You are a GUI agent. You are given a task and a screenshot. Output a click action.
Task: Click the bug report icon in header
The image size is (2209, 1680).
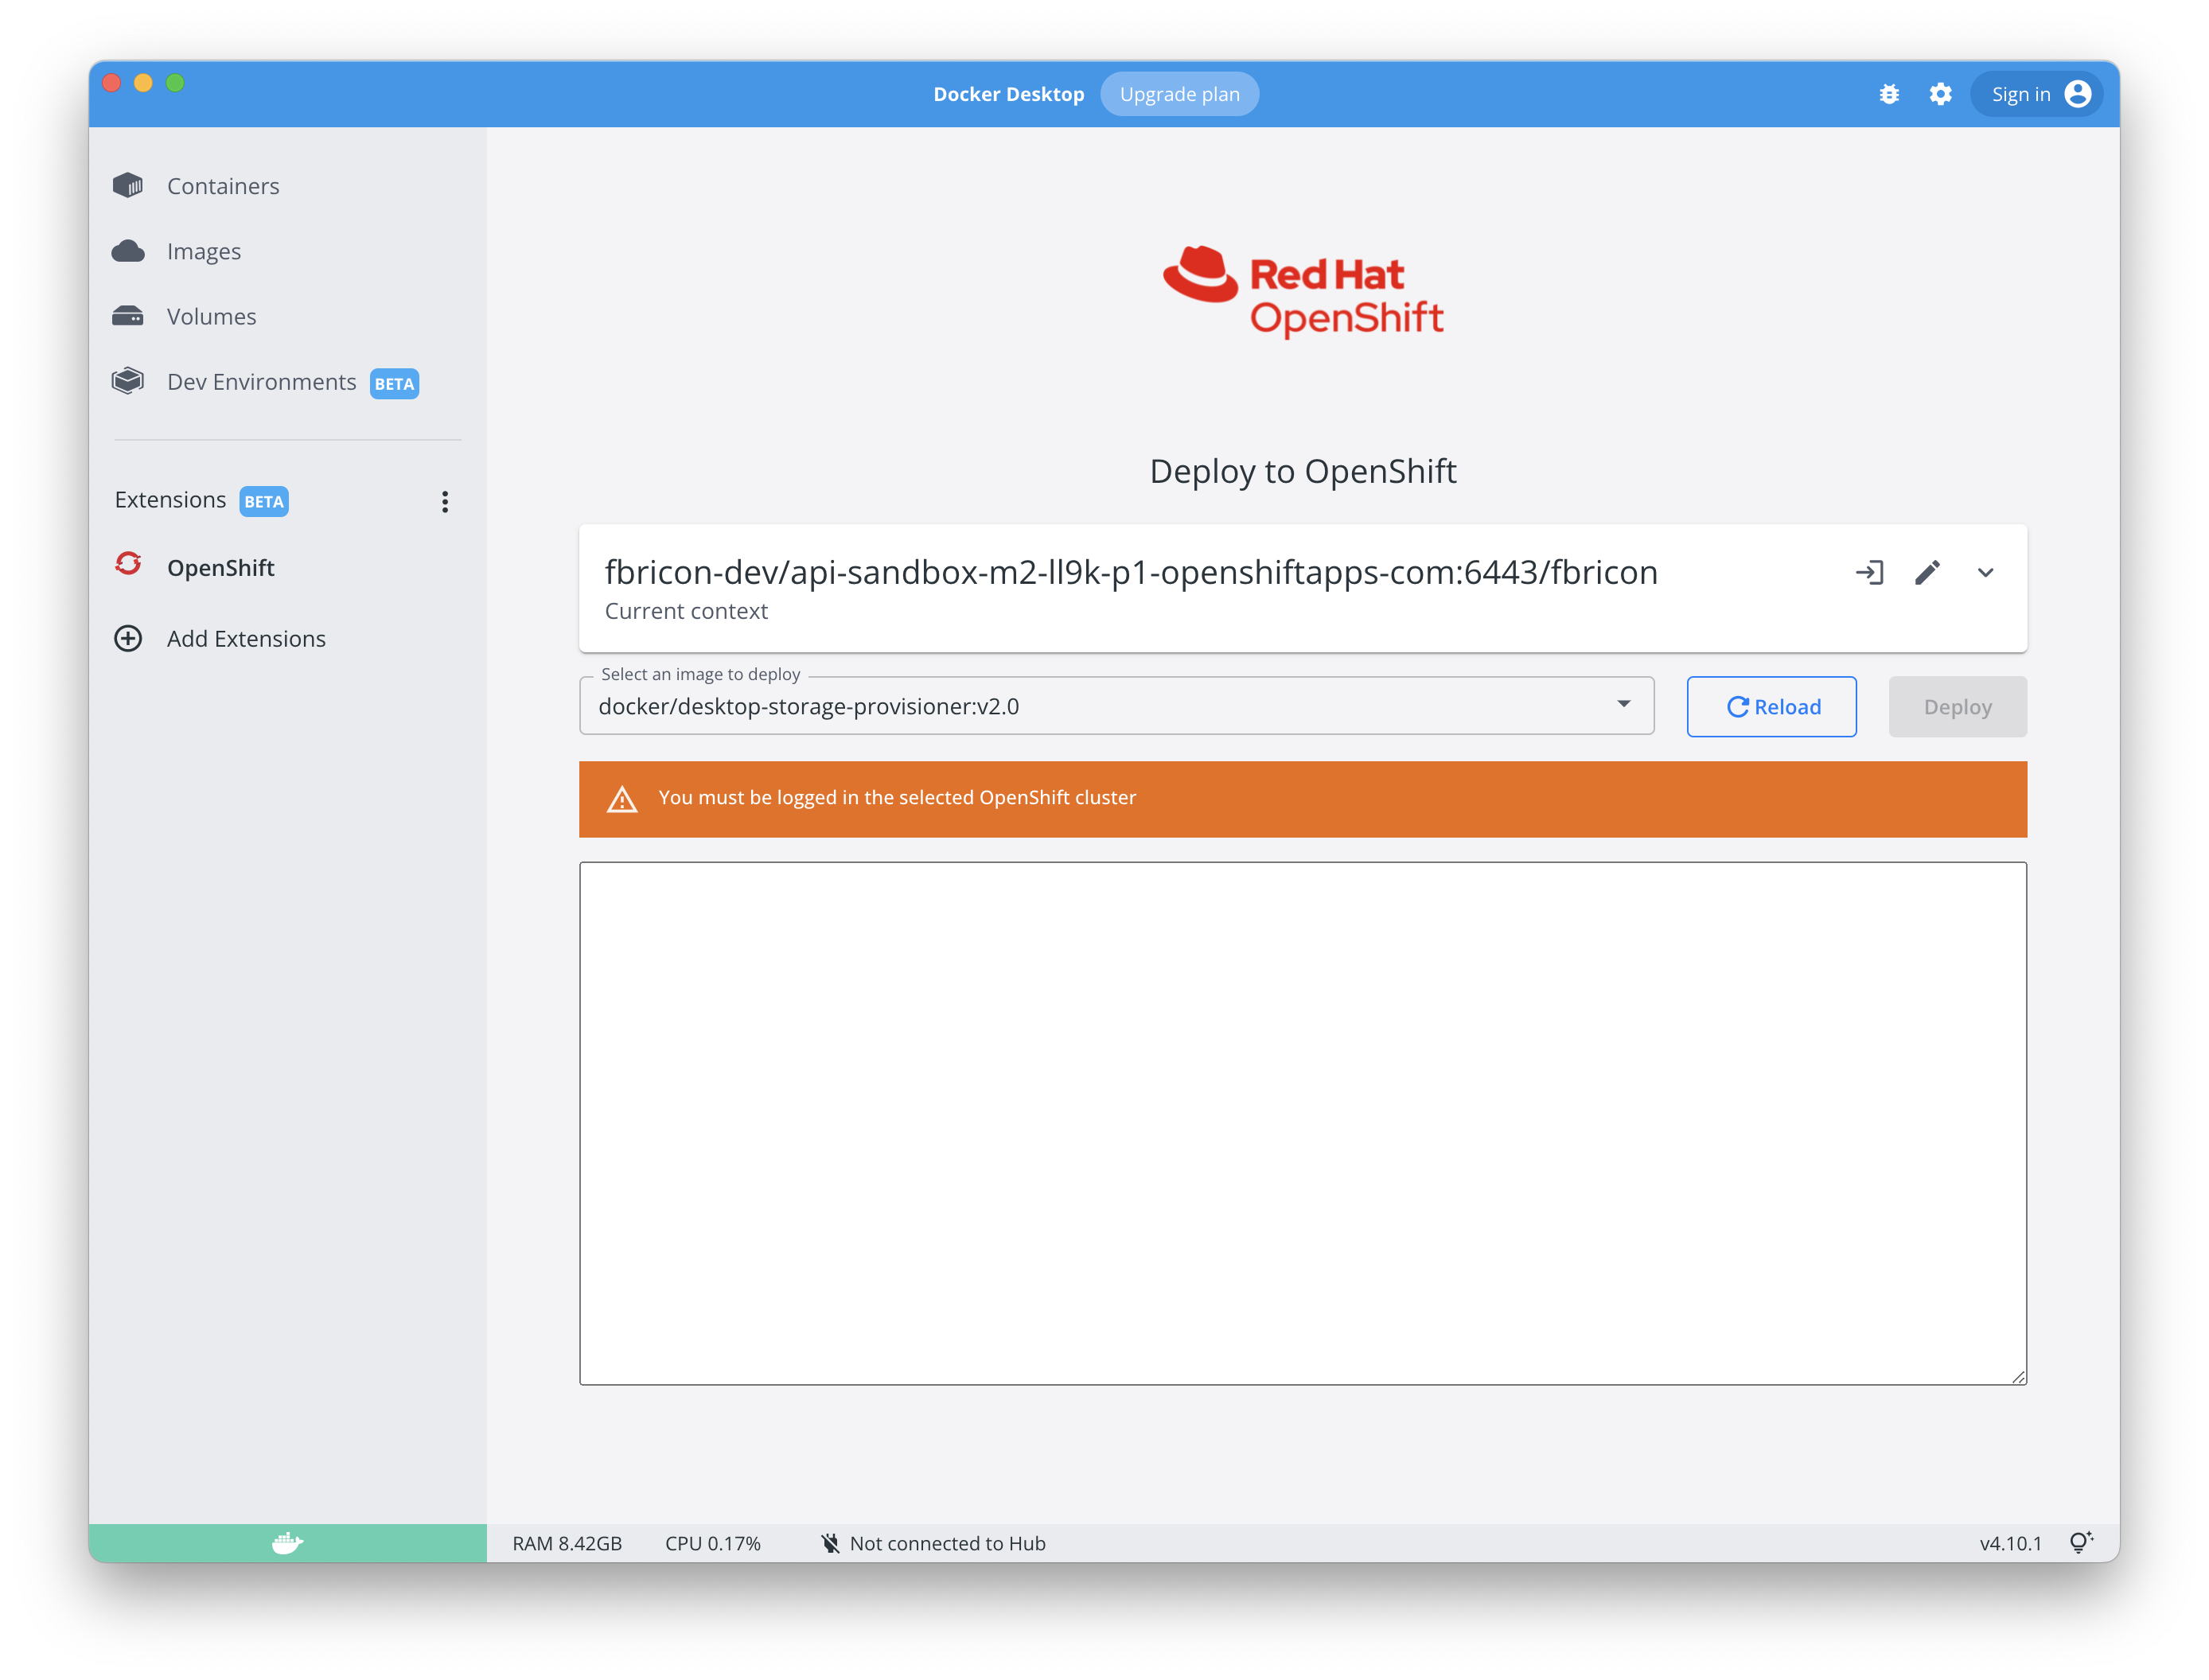click(x=1889, y=94)
